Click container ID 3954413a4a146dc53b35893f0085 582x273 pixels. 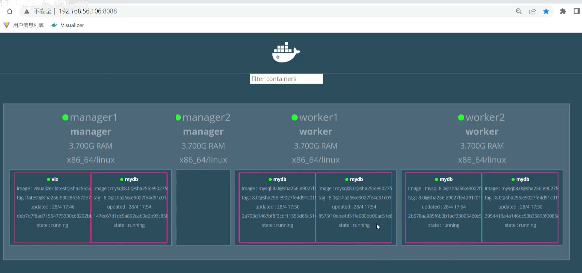tap(521, 216)
